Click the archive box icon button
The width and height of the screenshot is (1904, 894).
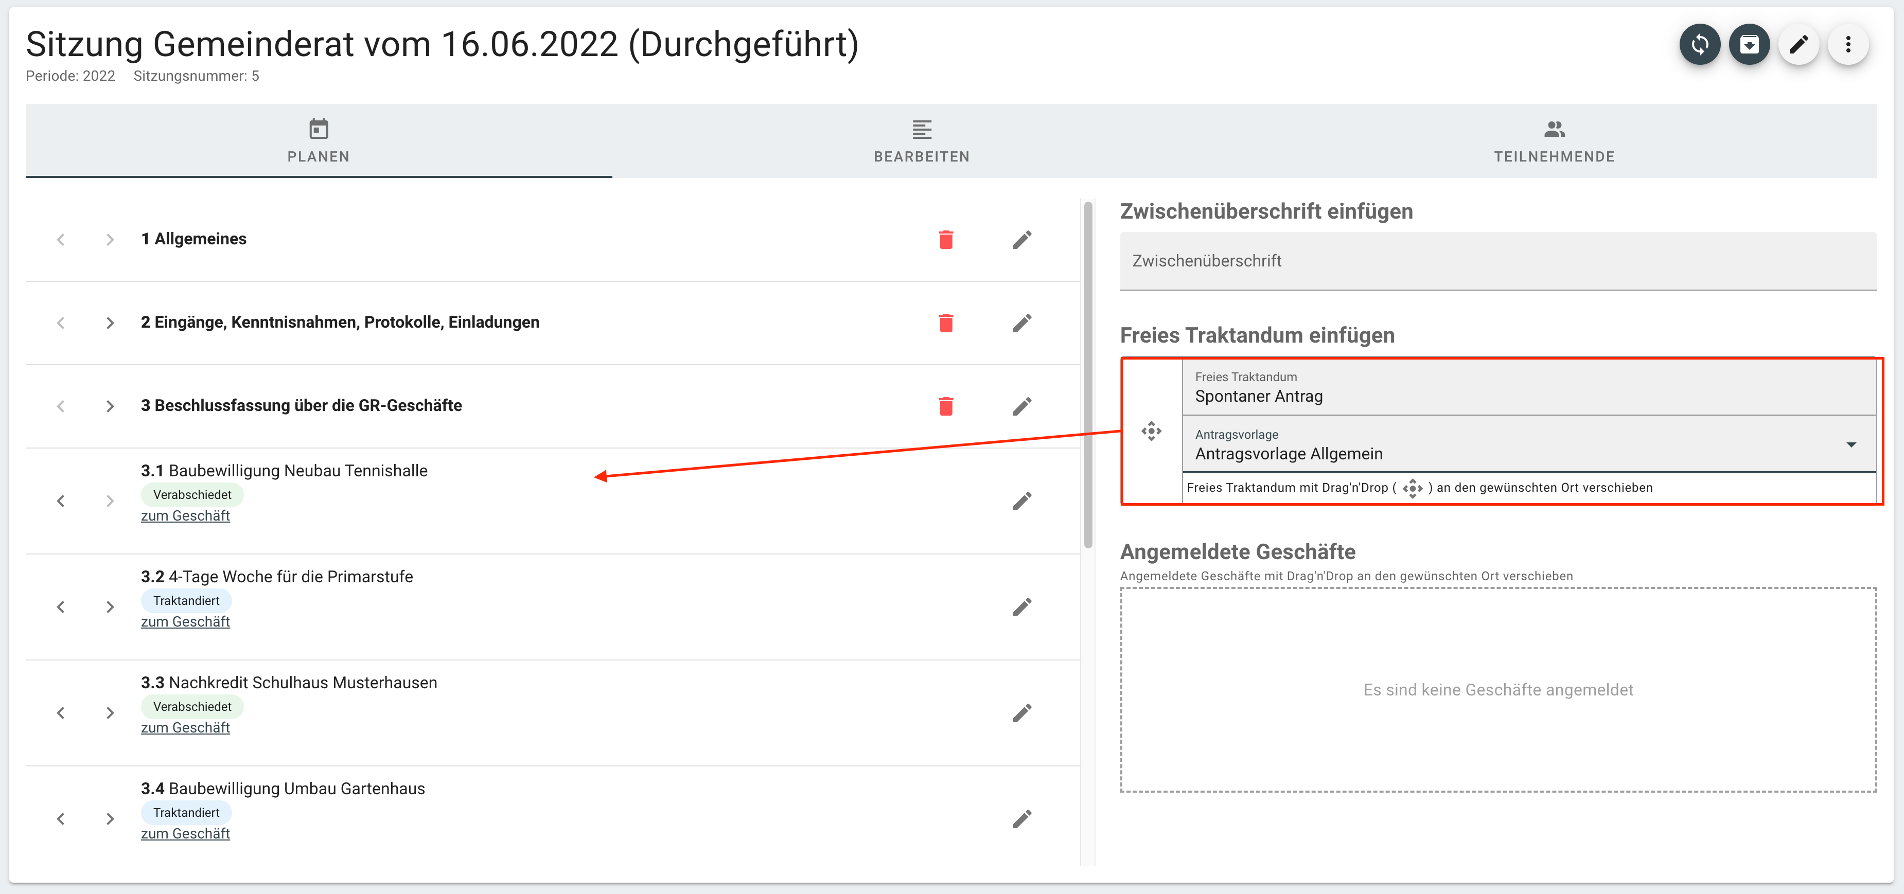1749,44
